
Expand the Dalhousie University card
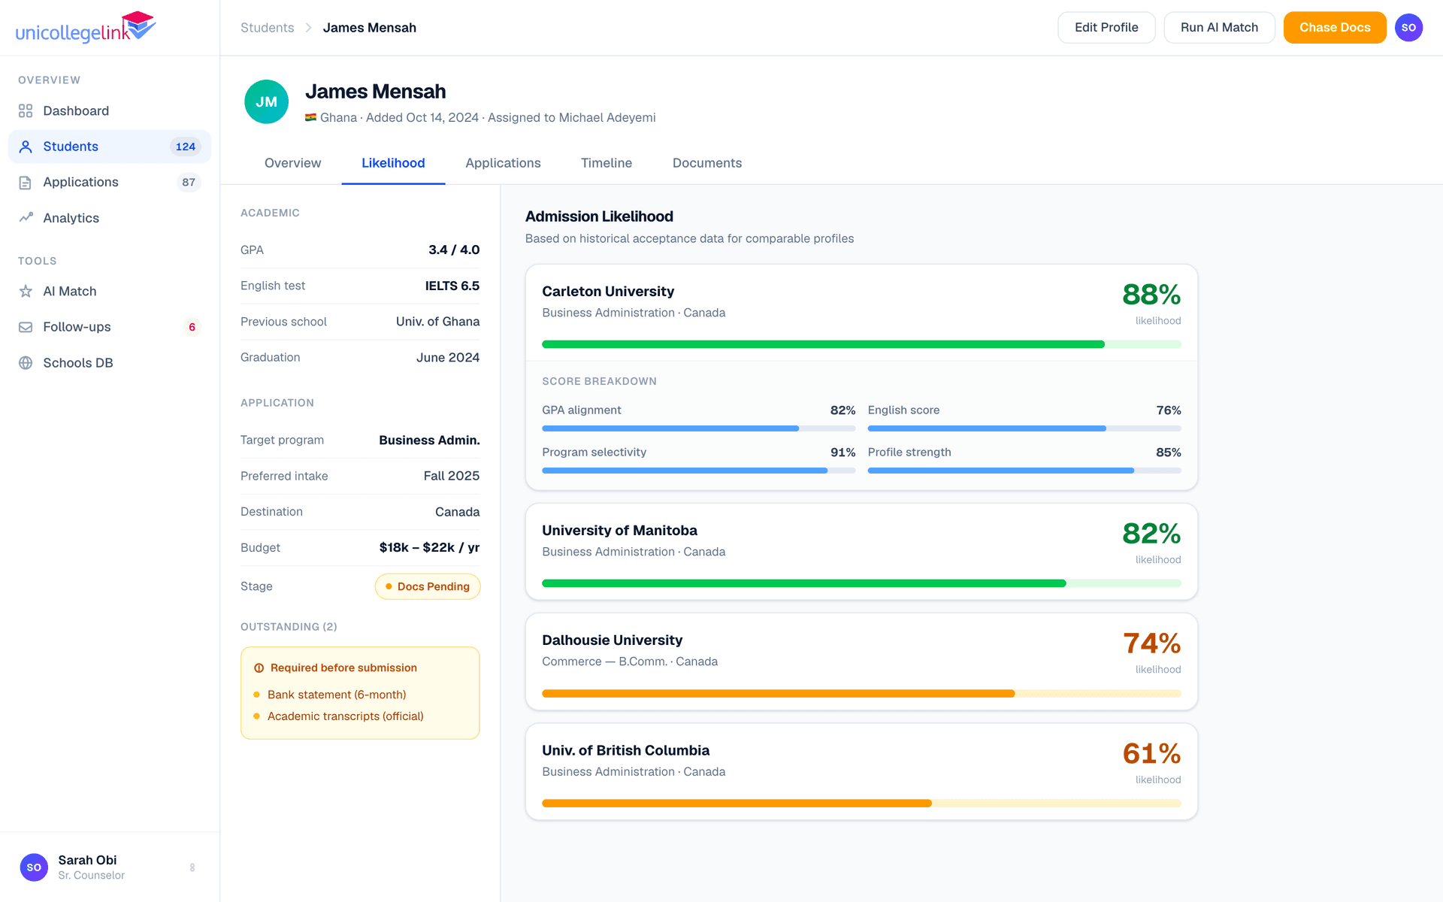(x=861, y=661)
